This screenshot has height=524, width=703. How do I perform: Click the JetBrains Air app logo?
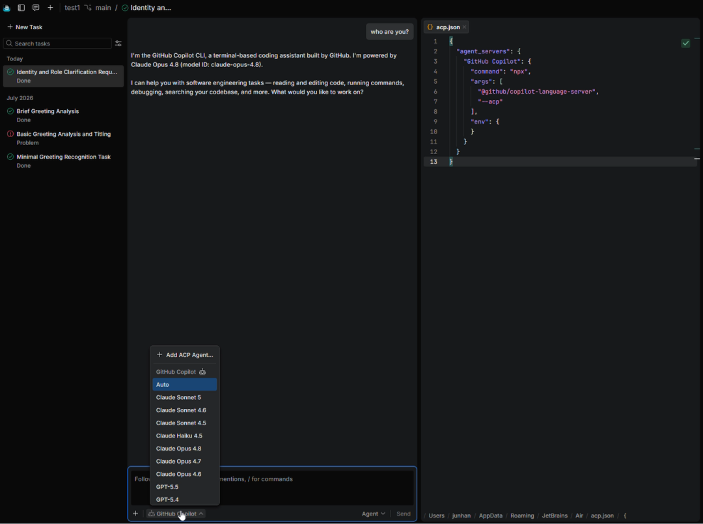coord(7,8)
